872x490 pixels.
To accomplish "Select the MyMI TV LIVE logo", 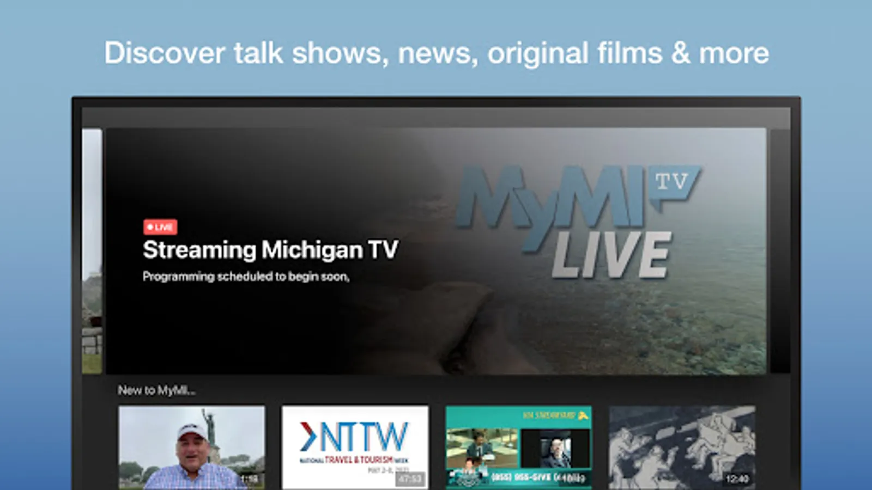I will 579,222.
